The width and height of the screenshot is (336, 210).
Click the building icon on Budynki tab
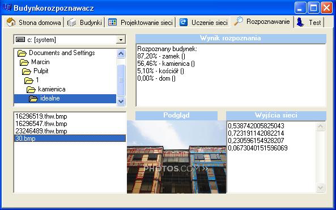pos(72,22)
